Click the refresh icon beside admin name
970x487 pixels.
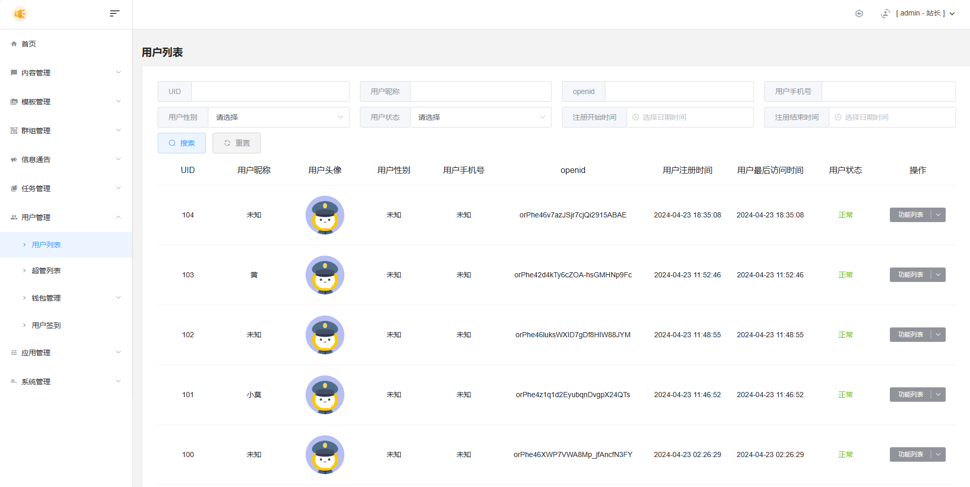pos(885,13)
